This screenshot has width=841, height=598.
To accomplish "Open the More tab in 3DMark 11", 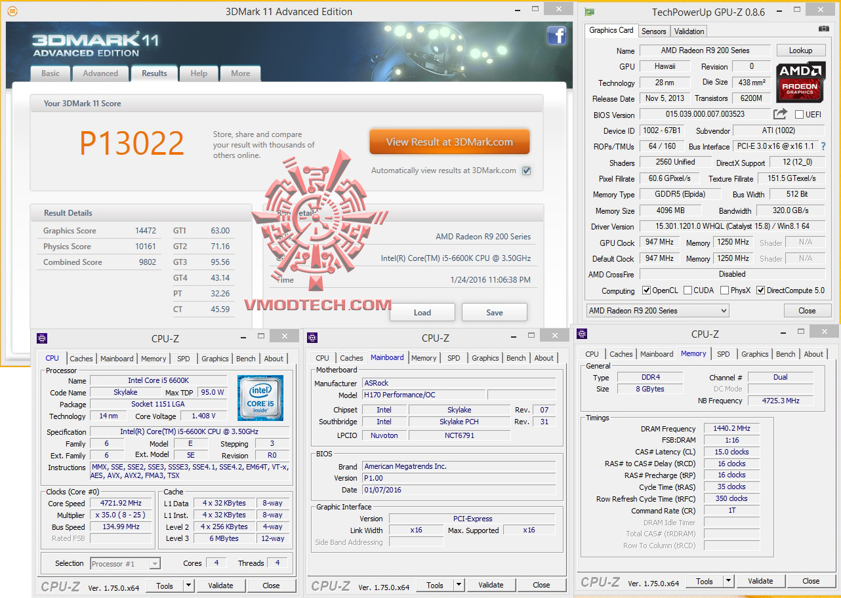I will [x=240, y=73].
